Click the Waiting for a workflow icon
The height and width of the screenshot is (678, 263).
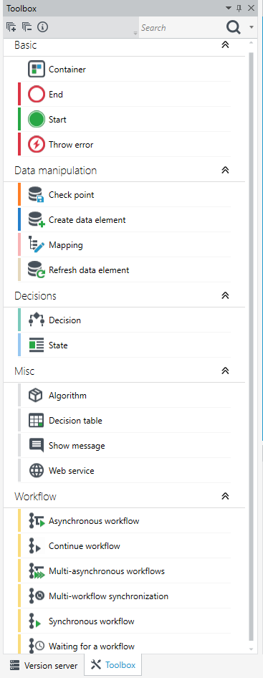click(37, 646)
